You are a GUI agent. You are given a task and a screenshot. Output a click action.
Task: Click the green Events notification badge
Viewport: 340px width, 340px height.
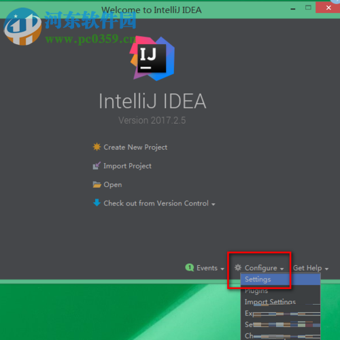point(190,268)
